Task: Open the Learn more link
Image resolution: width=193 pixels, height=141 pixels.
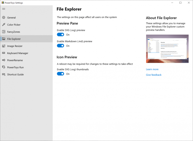Action: coord(152,69)
